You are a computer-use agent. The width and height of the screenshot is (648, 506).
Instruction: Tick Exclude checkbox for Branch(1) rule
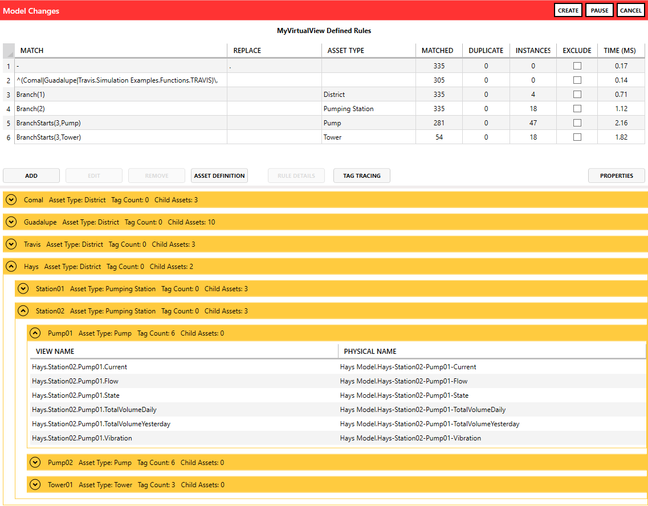[x=577, y=95]
